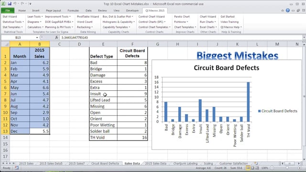306x172 pixels.
Task: Switch to the Developer ribbon tab
Action: click(132, 11)
